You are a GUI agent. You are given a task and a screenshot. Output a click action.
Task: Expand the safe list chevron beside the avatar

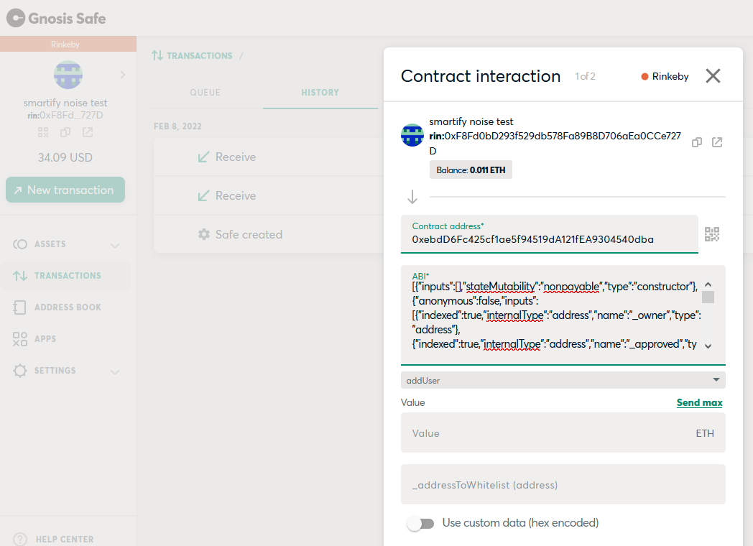click(122, 75)
